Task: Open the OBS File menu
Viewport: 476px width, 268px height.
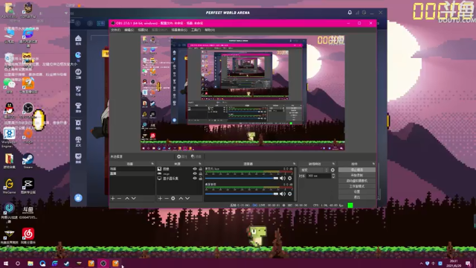Action: 115,30
